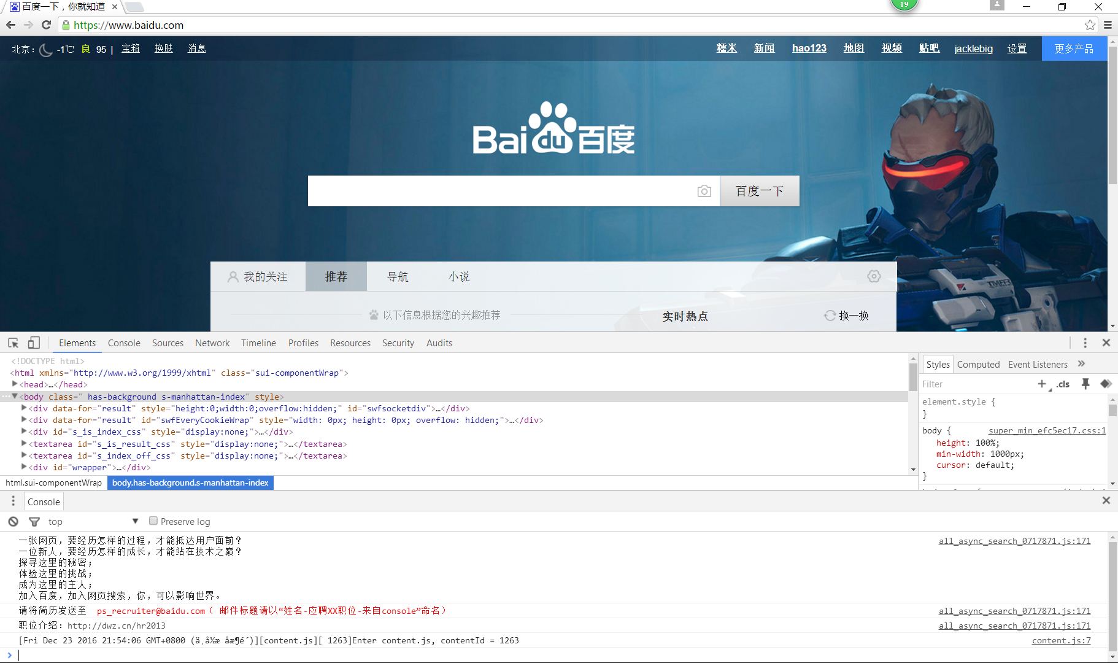Viewport: 1118px width, 663px height.
Task: Open the jacklebig account link
Action: [x=973, y=48]
